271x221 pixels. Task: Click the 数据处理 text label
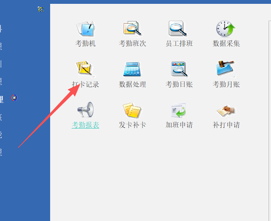(x=132, y=84)
